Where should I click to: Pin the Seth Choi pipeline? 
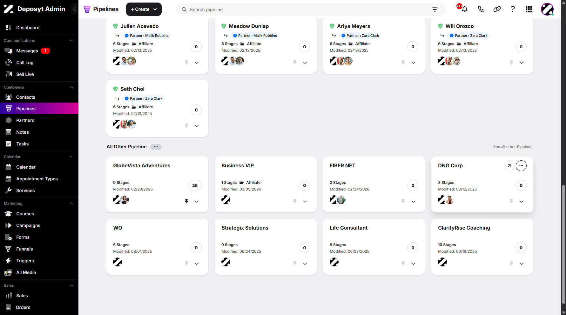coord(186,125)
